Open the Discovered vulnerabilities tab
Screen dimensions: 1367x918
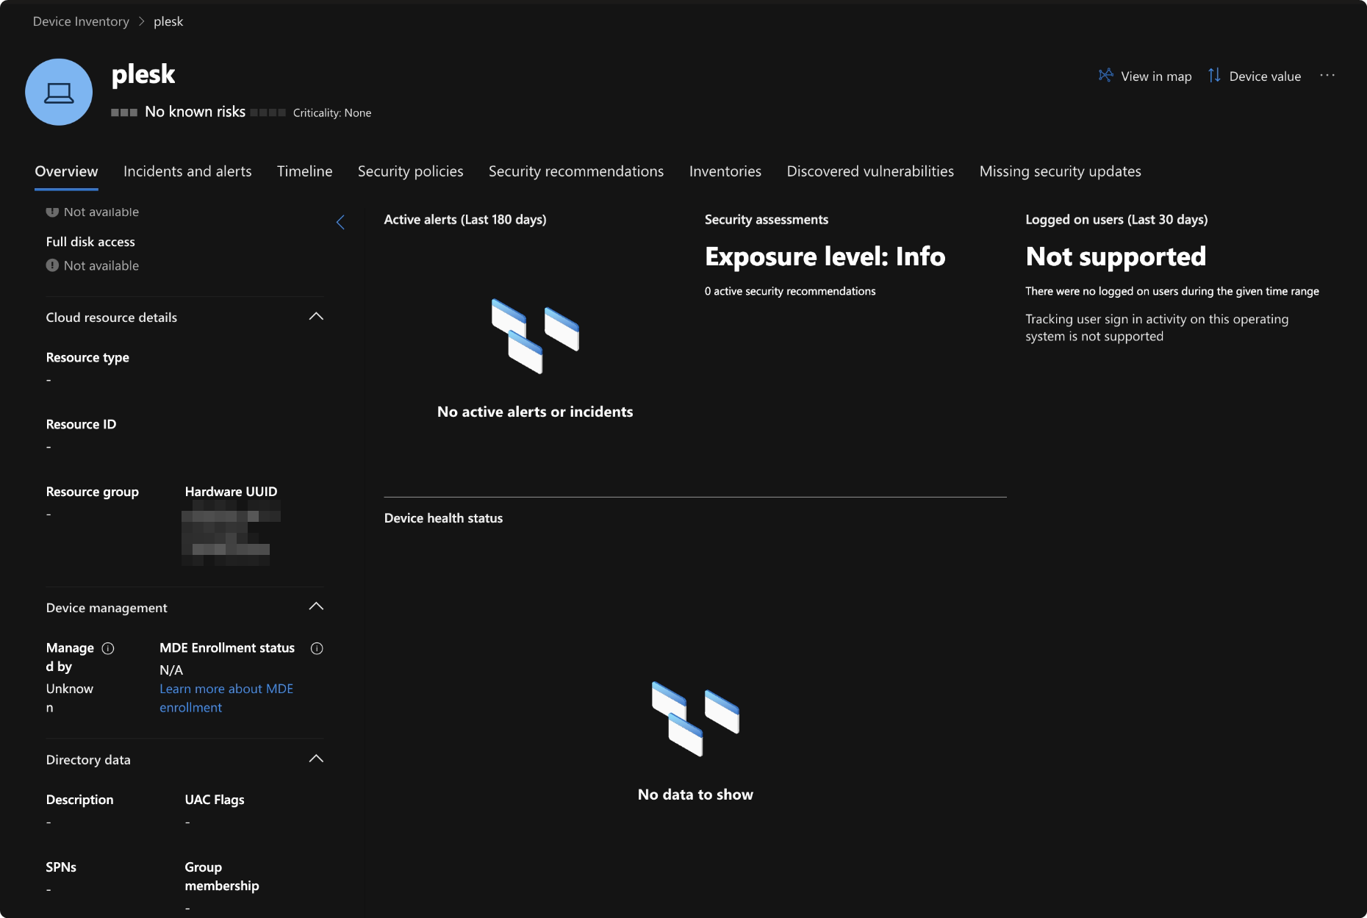pyautogui.click(x=869, y=171)
